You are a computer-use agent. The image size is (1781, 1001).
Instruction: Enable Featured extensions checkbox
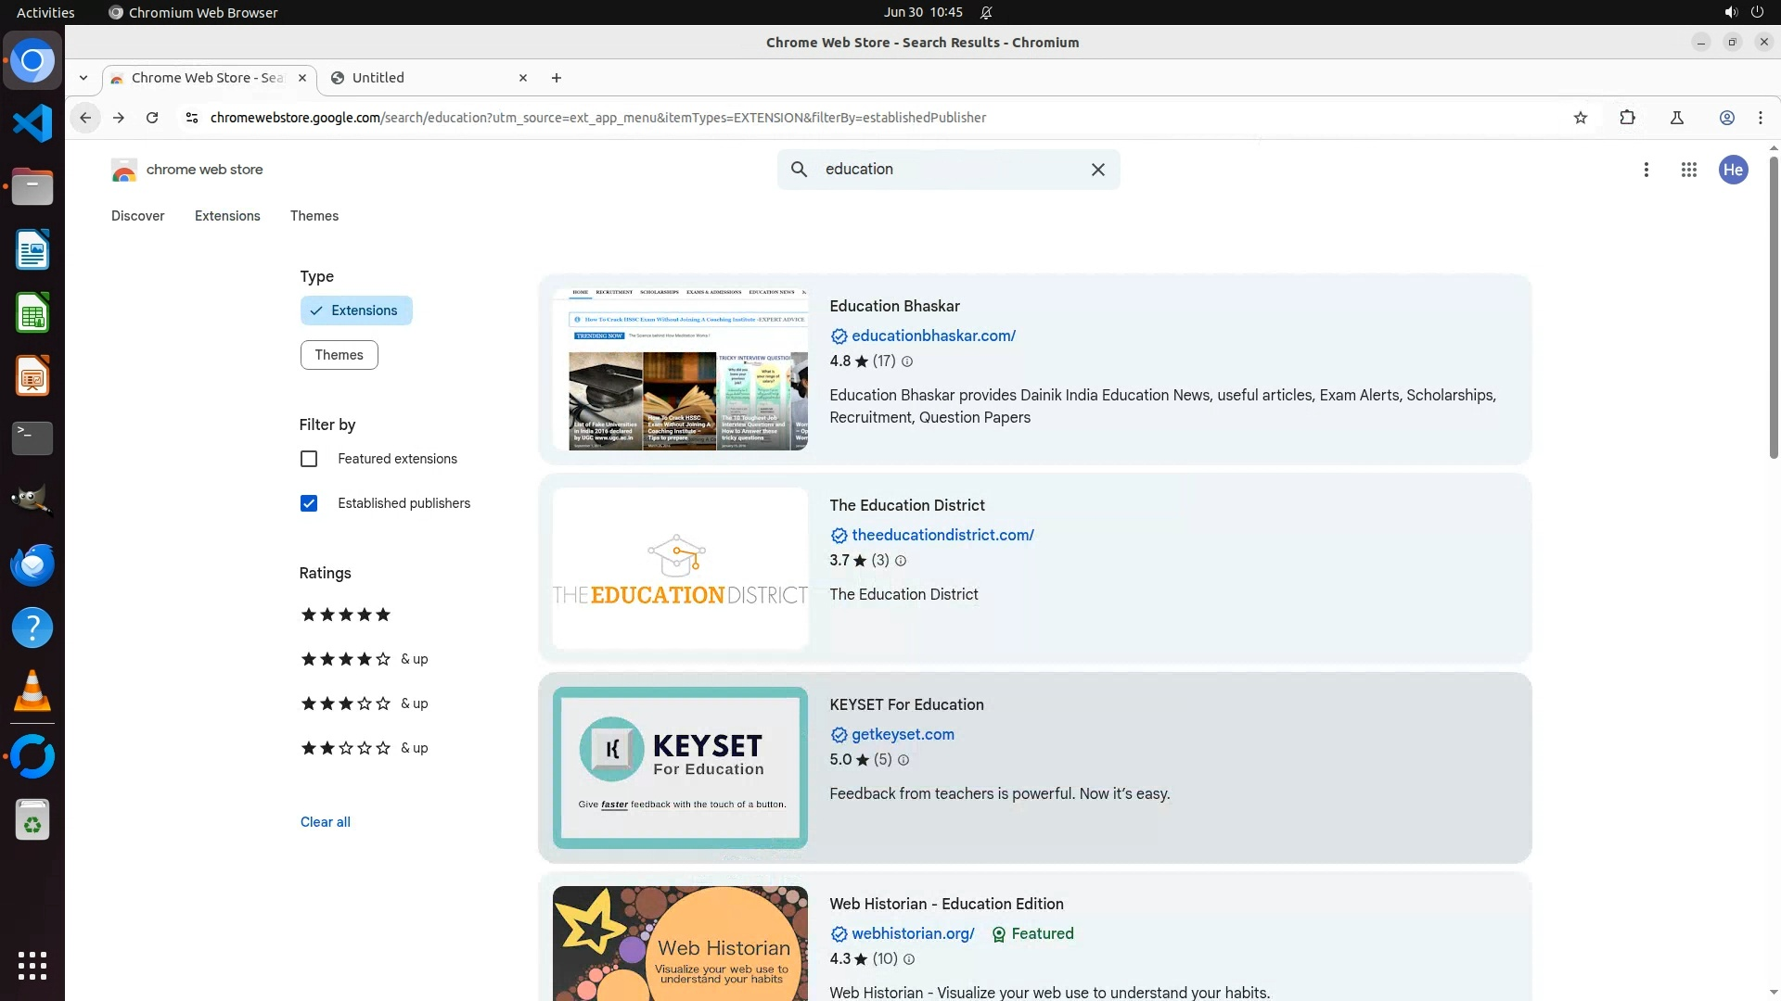[309, 459]
